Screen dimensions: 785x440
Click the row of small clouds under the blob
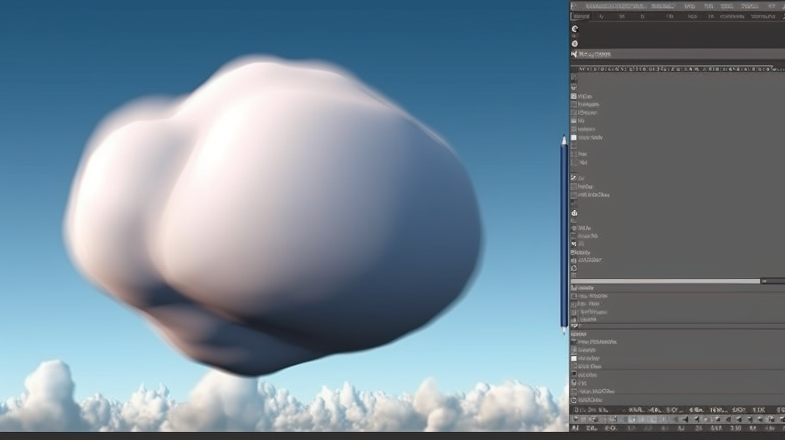283,397
